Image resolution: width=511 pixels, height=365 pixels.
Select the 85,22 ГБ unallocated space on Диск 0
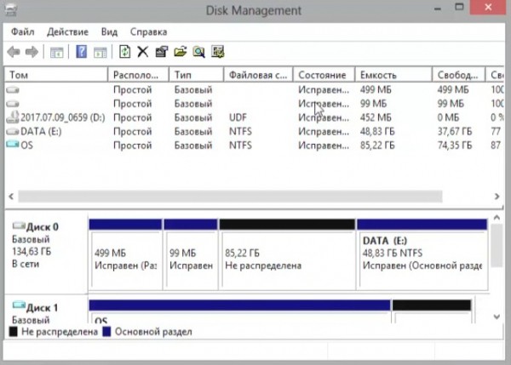click(x=287, y=254)
